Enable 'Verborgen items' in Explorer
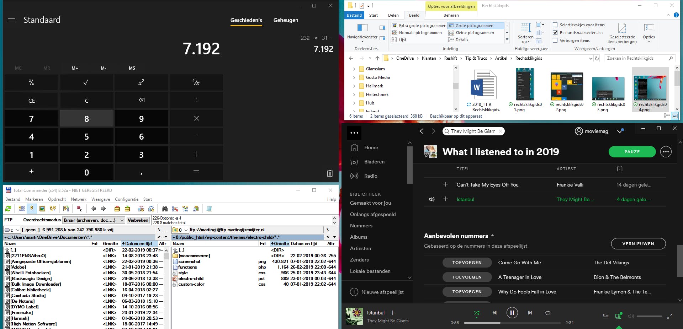The height and width of the screenshot is (329, 683). [555, 41]
